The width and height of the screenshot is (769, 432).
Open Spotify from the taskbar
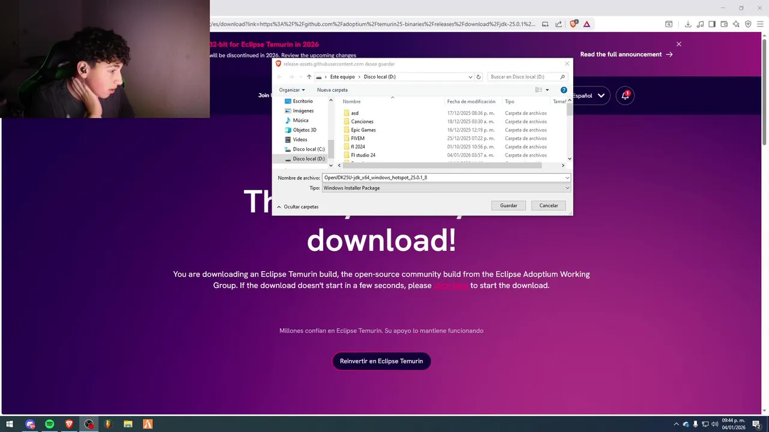coord(50,424)
